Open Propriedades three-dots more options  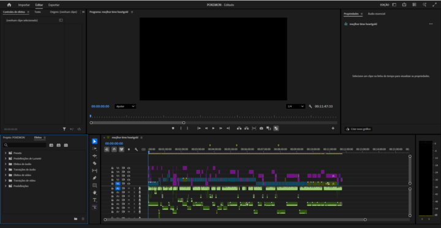(431, 24)
